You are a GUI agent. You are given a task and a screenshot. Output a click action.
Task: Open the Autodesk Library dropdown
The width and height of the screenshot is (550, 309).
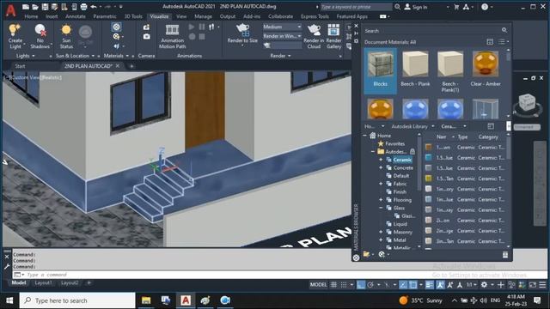click(x=412, y=126)
